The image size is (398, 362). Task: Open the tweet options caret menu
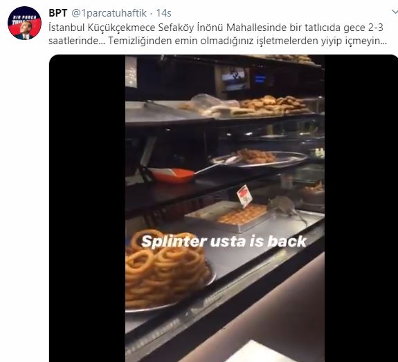(x=395, y=12)
